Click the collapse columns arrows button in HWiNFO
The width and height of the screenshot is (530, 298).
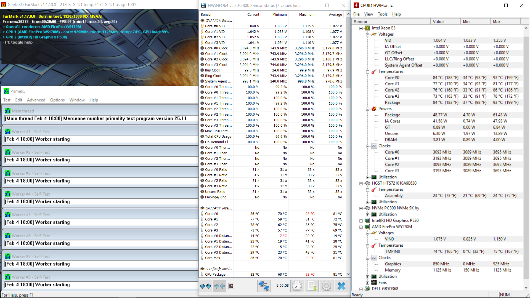tap(219, 286)
